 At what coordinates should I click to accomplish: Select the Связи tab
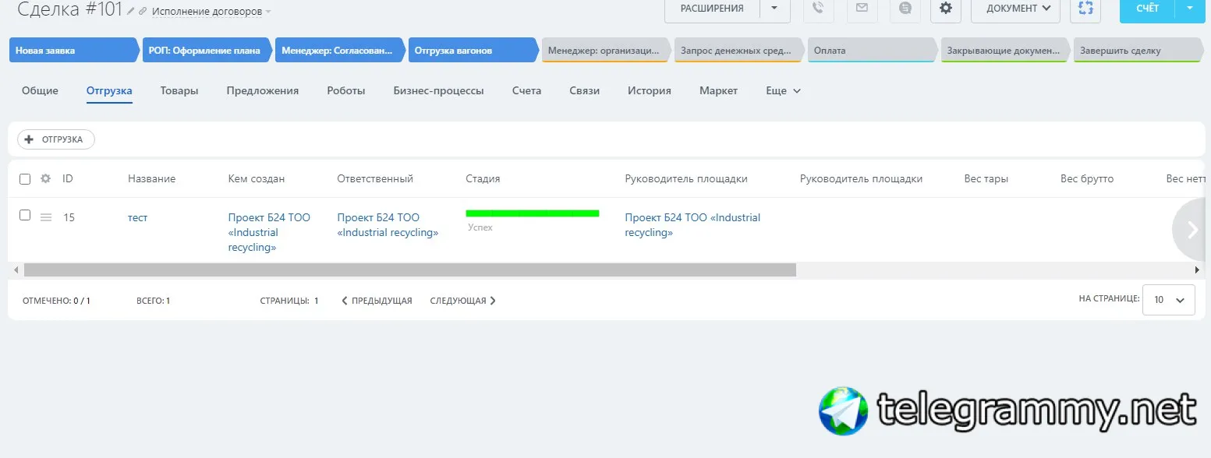coord(585,90)
